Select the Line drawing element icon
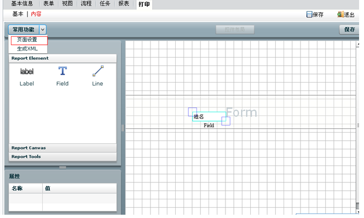Screen dimensions: 364x218 [x=98, y=71]
